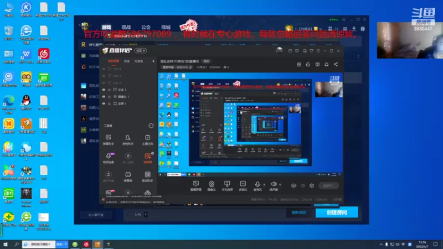Open the mail icon in streaming app title bar
The image size is (443, 249).
[290, 51]
